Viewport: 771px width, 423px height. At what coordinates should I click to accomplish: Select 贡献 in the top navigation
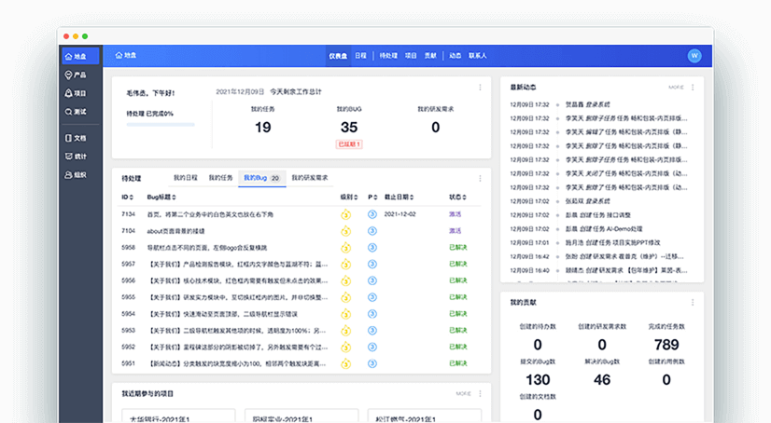click(430, 56)
